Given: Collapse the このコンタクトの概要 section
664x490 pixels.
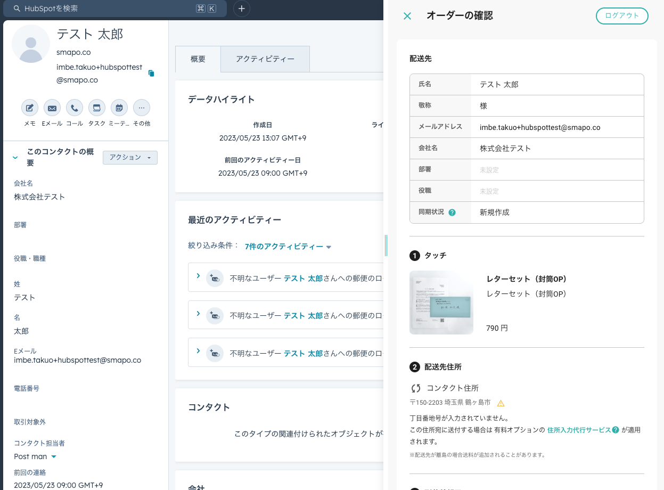Looking at the screenshot, I should click(15, 158).
